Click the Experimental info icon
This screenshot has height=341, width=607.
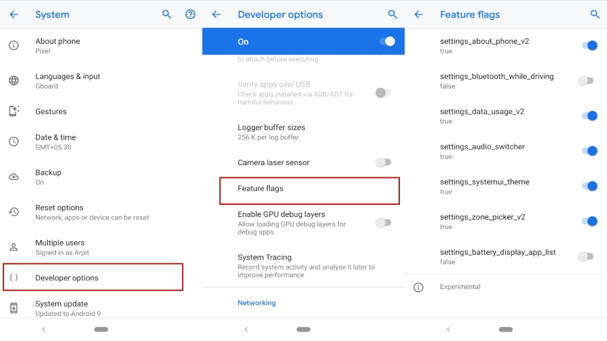pyautogui.click(x=418, y=287)
